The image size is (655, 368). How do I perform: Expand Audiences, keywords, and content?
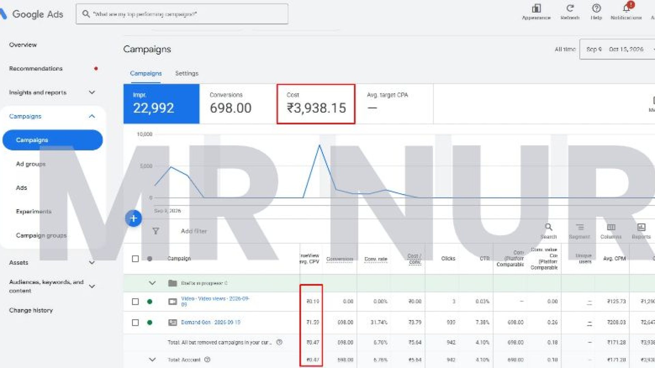(92, 286)
